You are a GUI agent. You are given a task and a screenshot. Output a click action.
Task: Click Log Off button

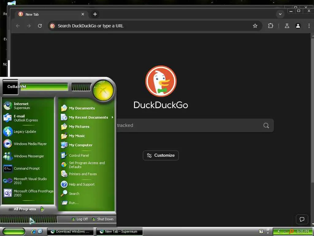pyautogui.click(x=80, y=219)
